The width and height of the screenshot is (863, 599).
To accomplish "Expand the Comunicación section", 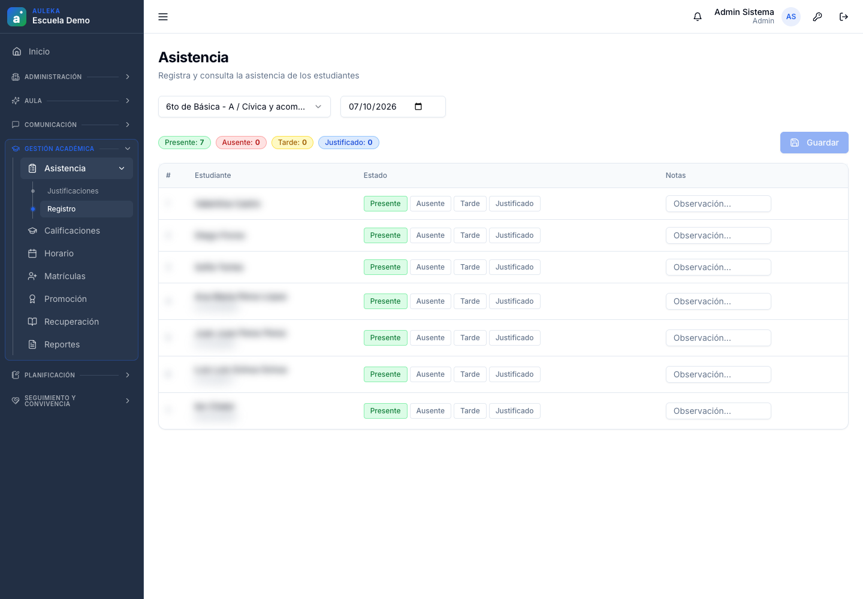I will (x=72, y=125).
